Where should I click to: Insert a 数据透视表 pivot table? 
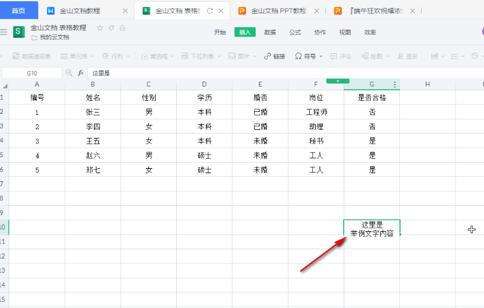[x=32, y=56]
